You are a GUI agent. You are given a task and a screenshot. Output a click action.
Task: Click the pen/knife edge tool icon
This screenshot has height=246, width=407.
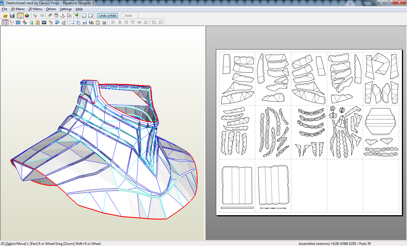(x=50, y=16)
